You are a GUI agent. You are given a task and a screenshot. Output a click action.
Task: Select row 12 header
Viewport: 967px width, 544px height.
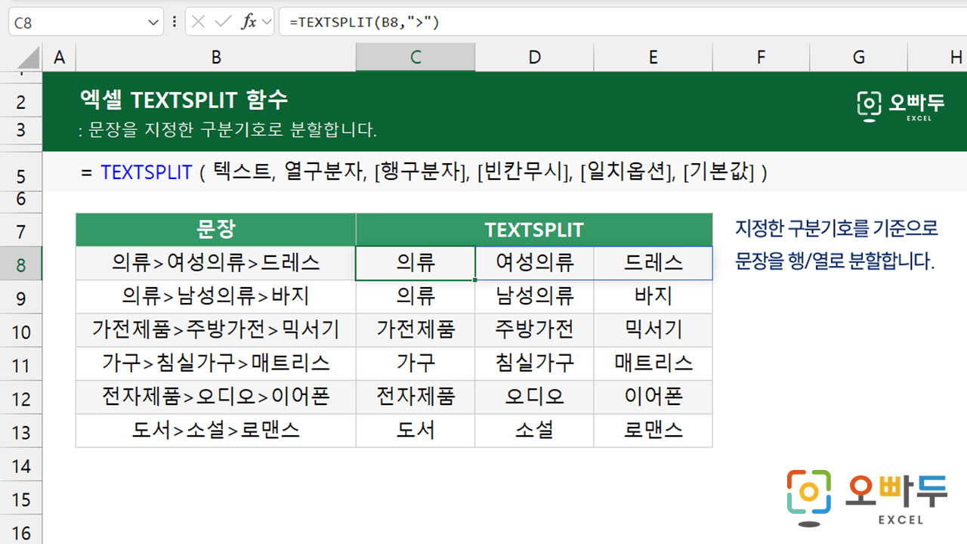(x=21, y=397)
